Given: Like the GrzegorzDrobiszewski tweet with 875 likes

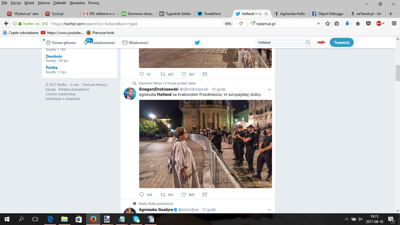Looking at the screenshot, I should tap(184, 195).
